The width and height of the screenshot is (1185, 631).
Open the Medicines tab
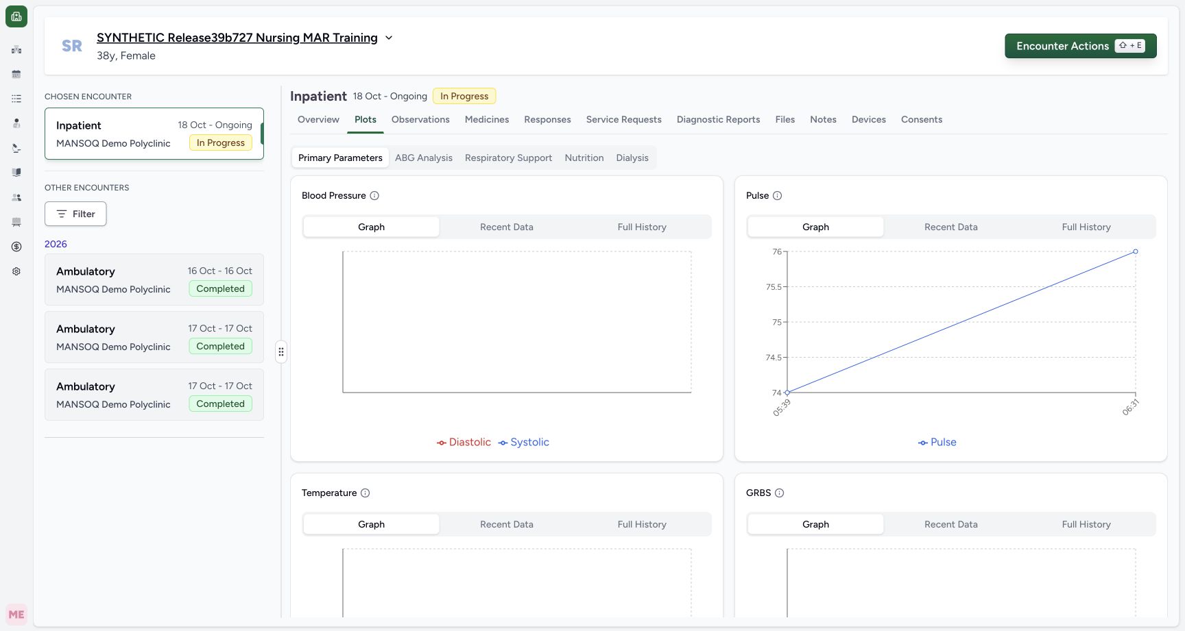pyautogui.click(x=487, y=119)
